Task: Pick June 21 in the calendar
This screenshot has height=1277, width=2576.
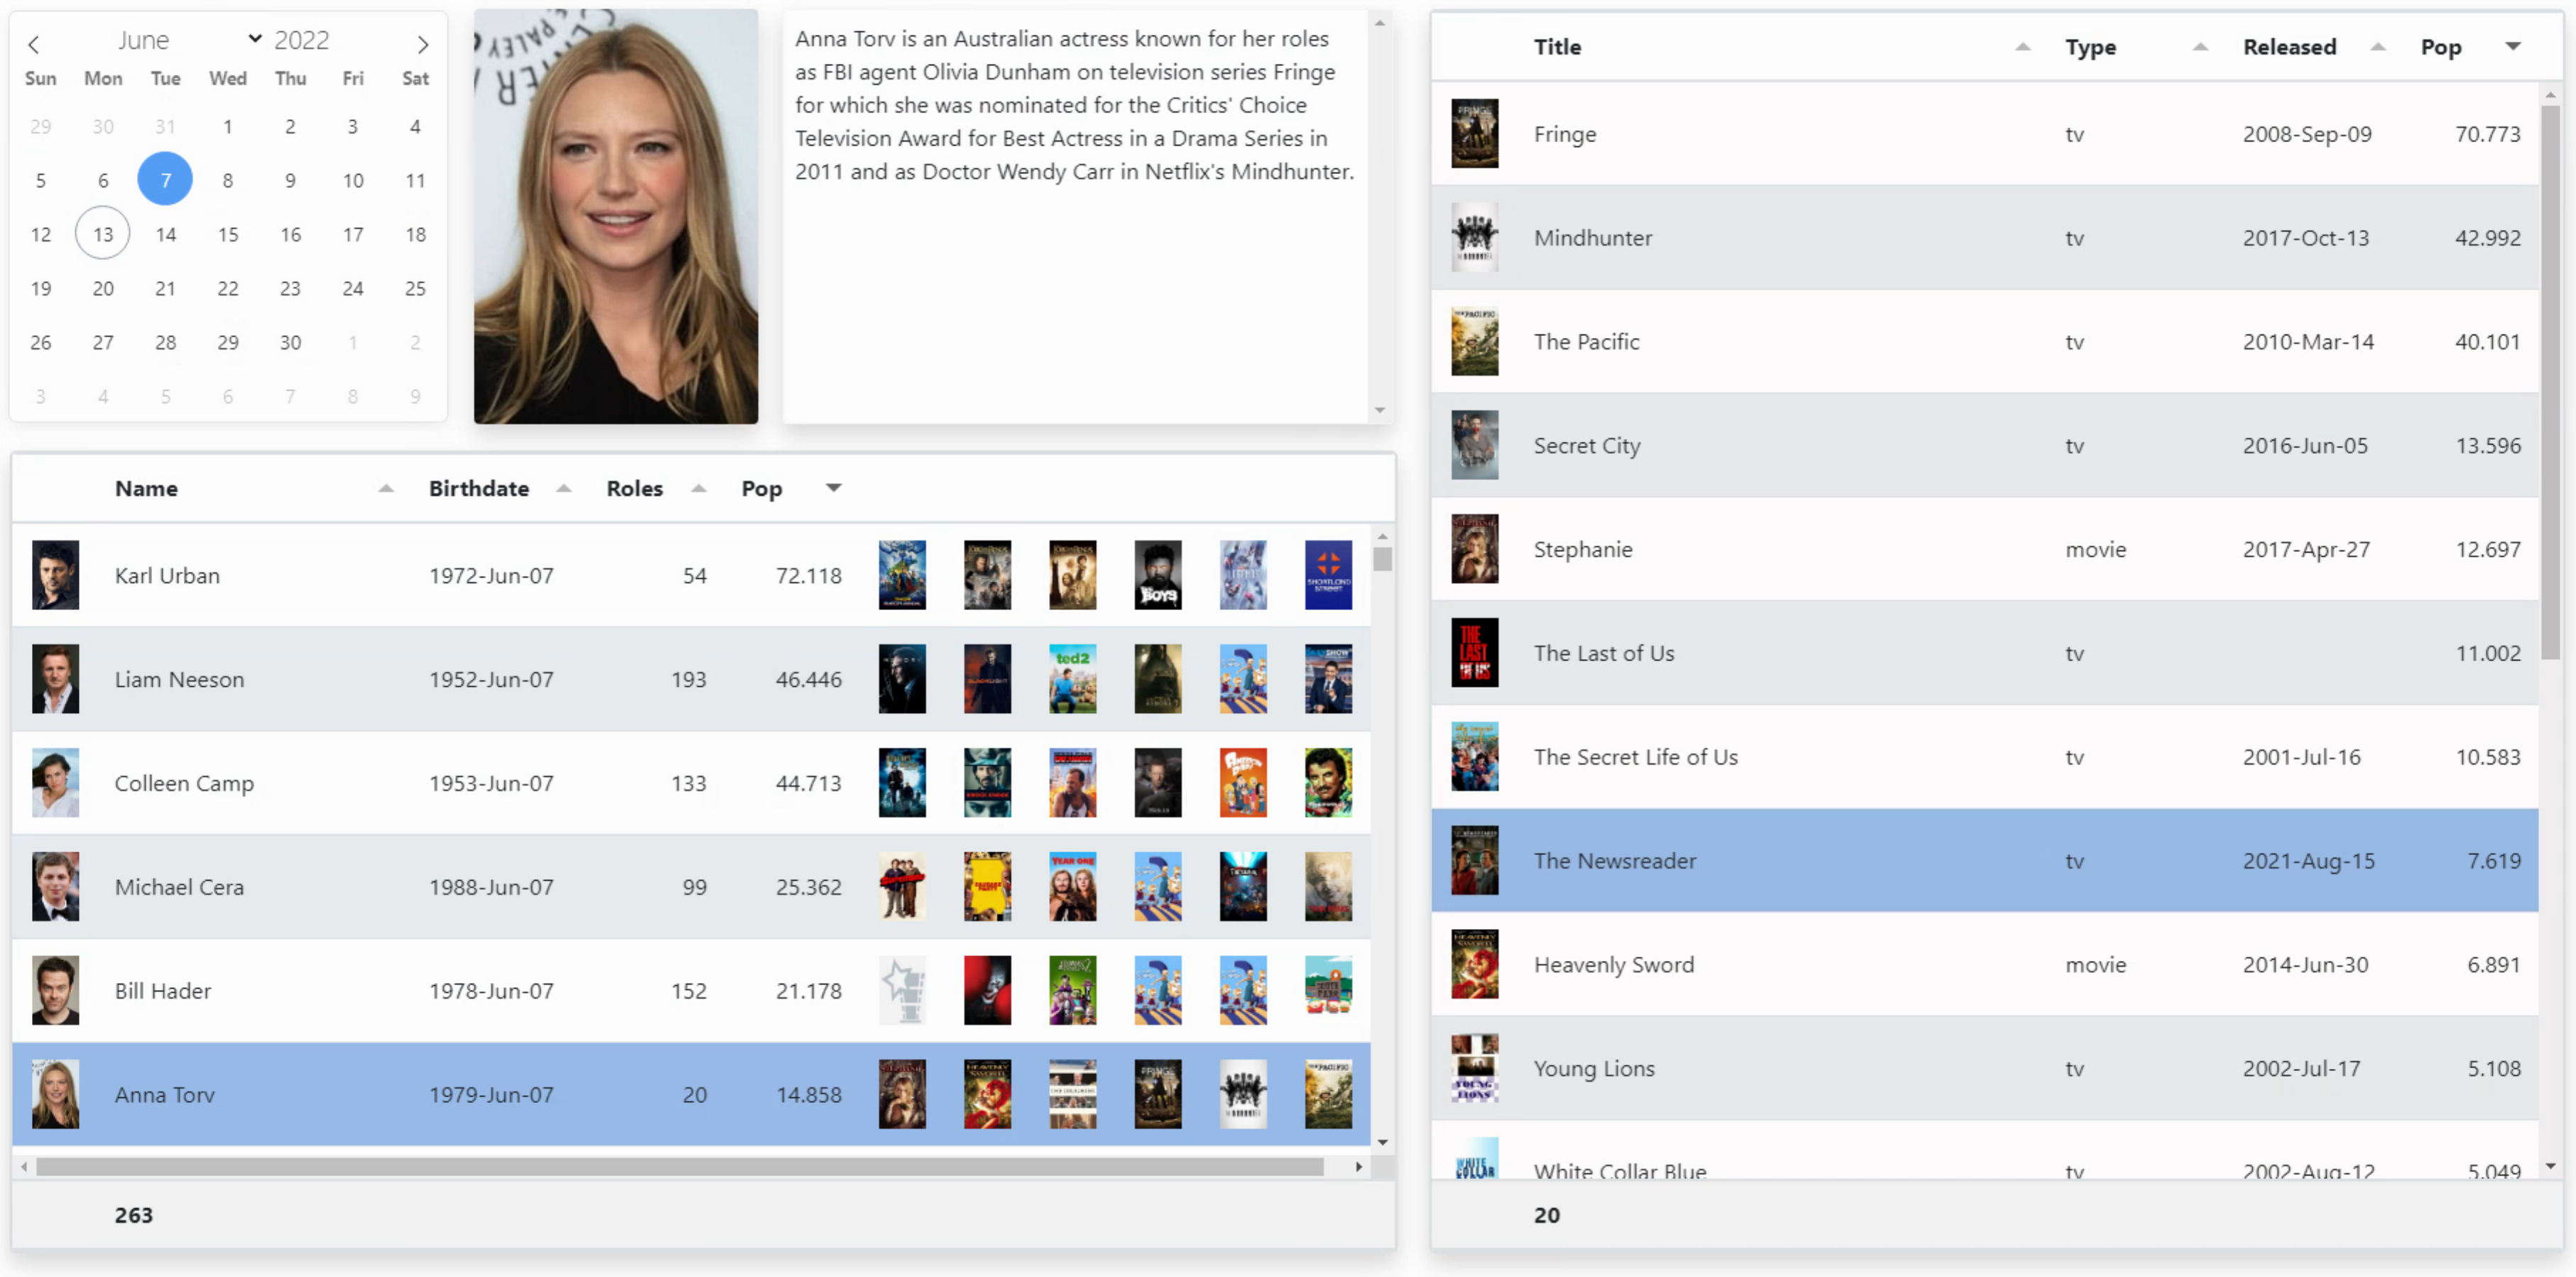Action: tap(165, 288)
